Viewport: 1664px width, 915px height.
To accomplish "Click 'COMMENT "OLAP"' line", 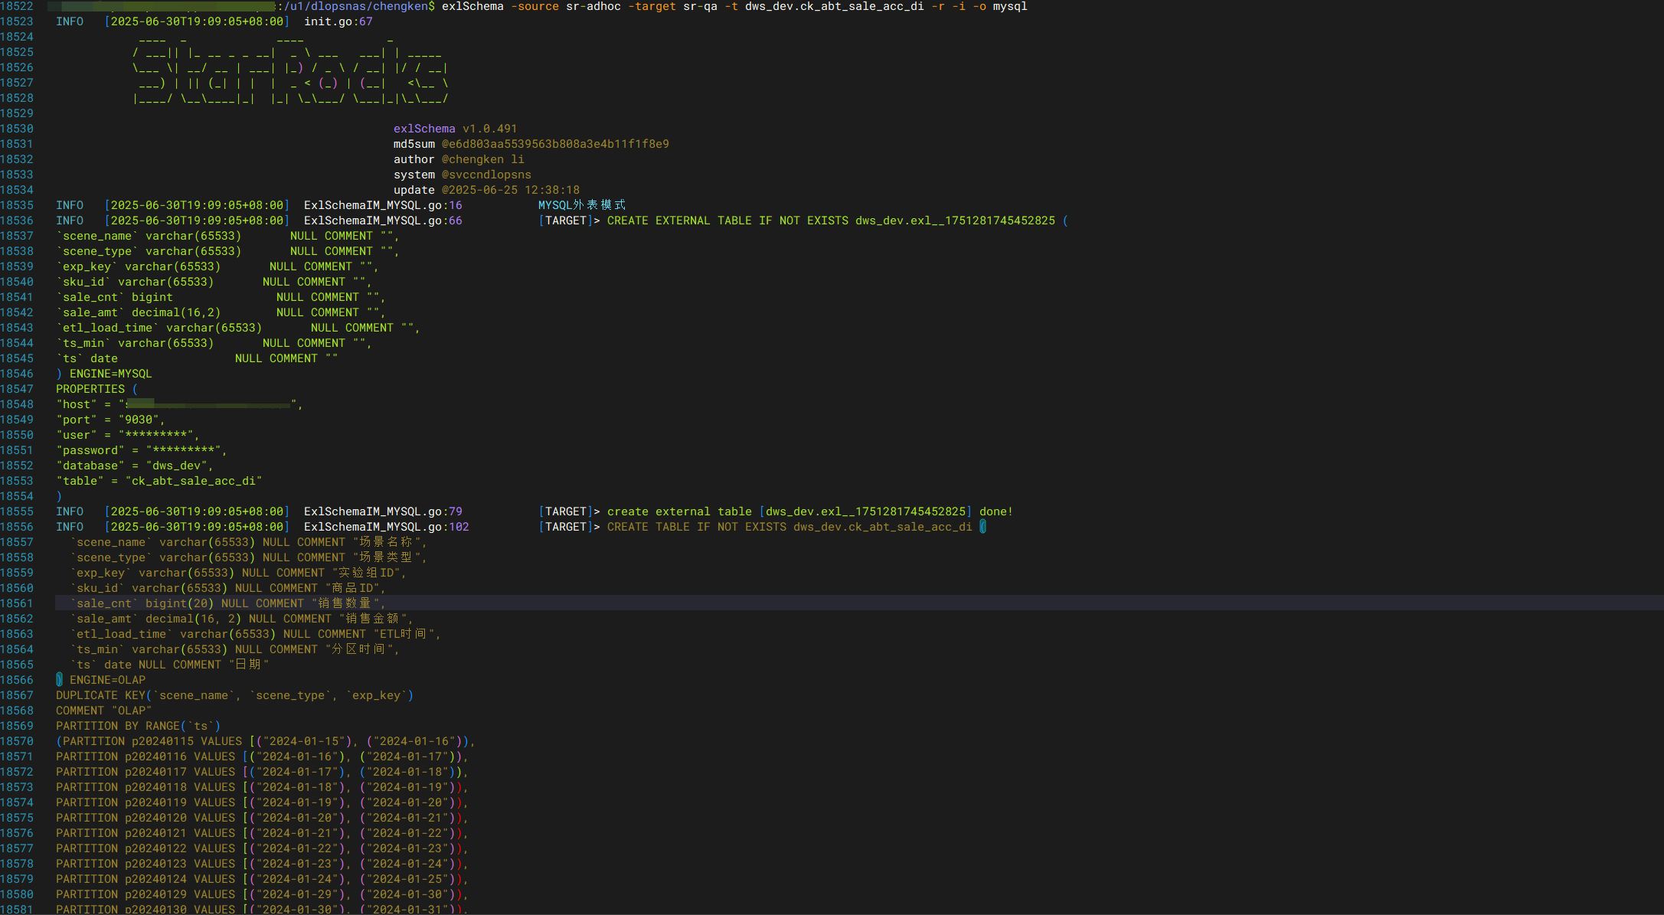I will [104, 711].
